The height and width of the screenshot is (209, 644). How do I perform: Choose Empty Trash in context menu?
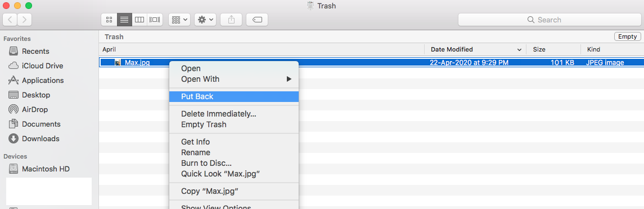pos(234,125)
